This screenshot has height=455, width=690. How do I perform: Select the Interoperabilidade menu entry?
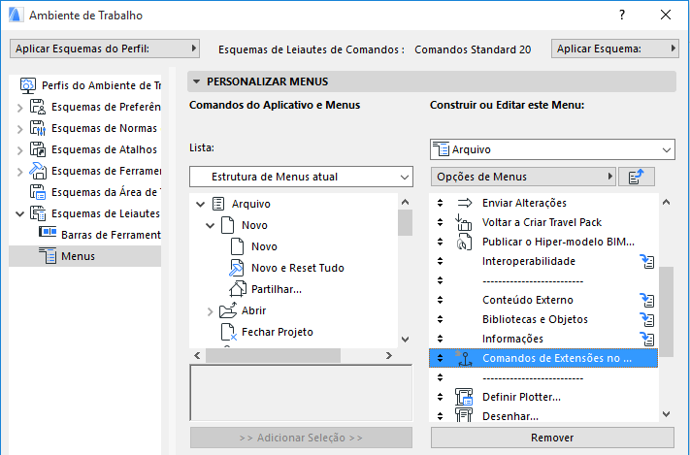coord(529,261)
